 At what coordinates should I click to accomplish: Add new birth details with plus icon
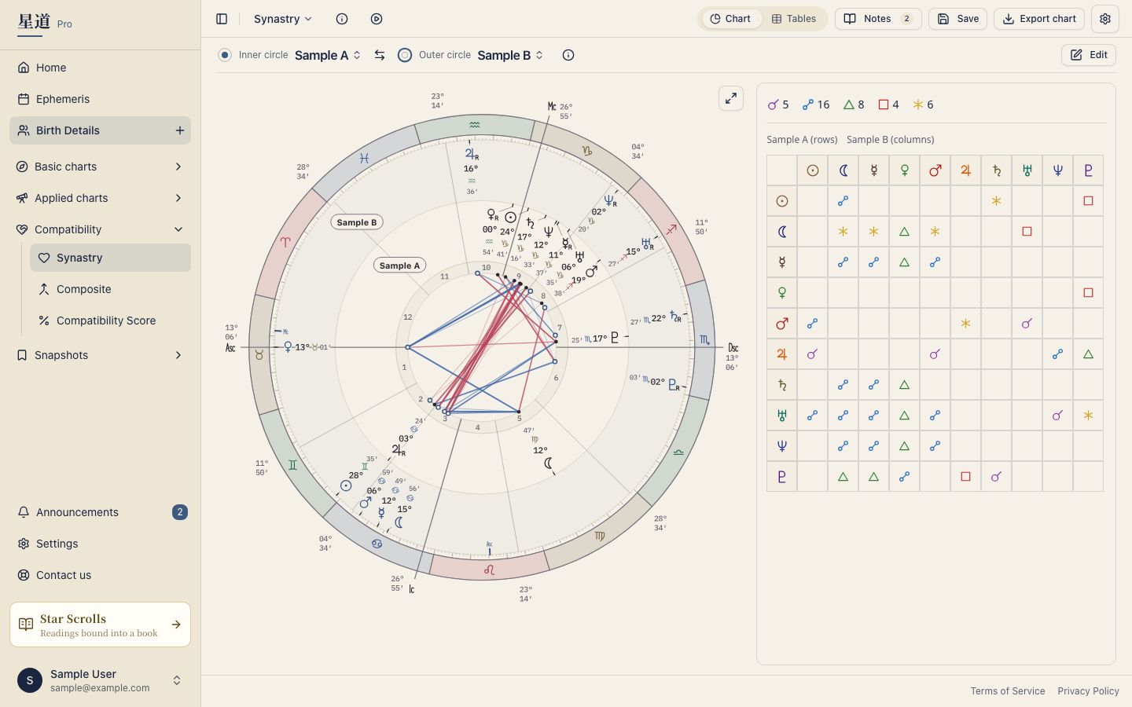[x=180, y=130]
